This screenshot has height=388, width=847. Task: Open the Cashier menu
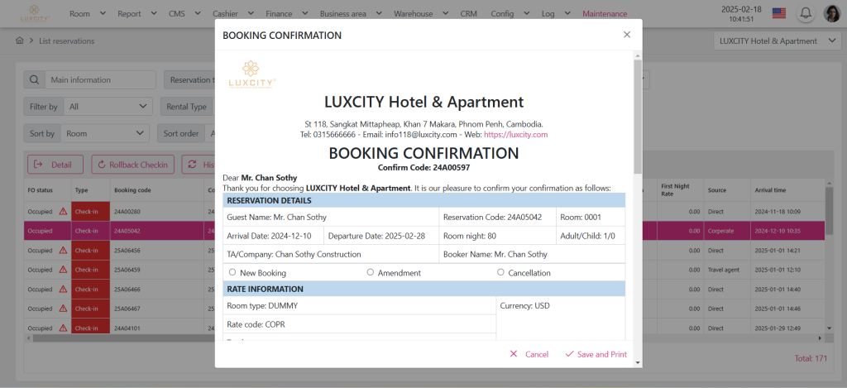click(x=230, y=13)
